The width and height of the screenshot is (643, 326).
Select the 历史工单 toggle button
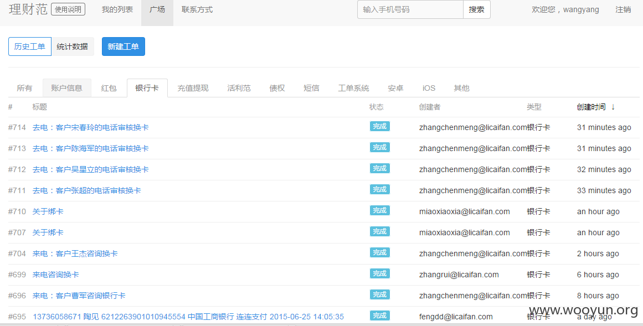pos(29,46)
